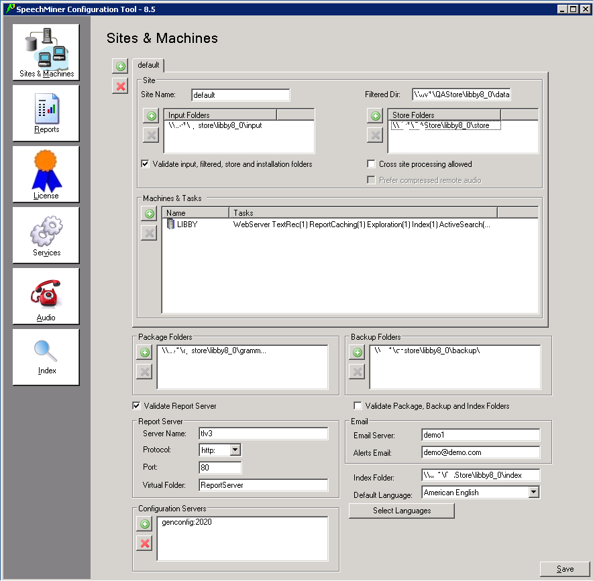Enable Cross site processing allowed

click(x=372, y=164)
